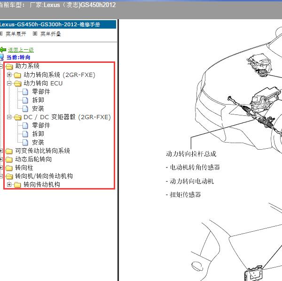Image resolution: width=282 pixels, height=281 pixels.
Task: Expand the 可变传动比转向系统 node
Action: (x=1, y=151)
